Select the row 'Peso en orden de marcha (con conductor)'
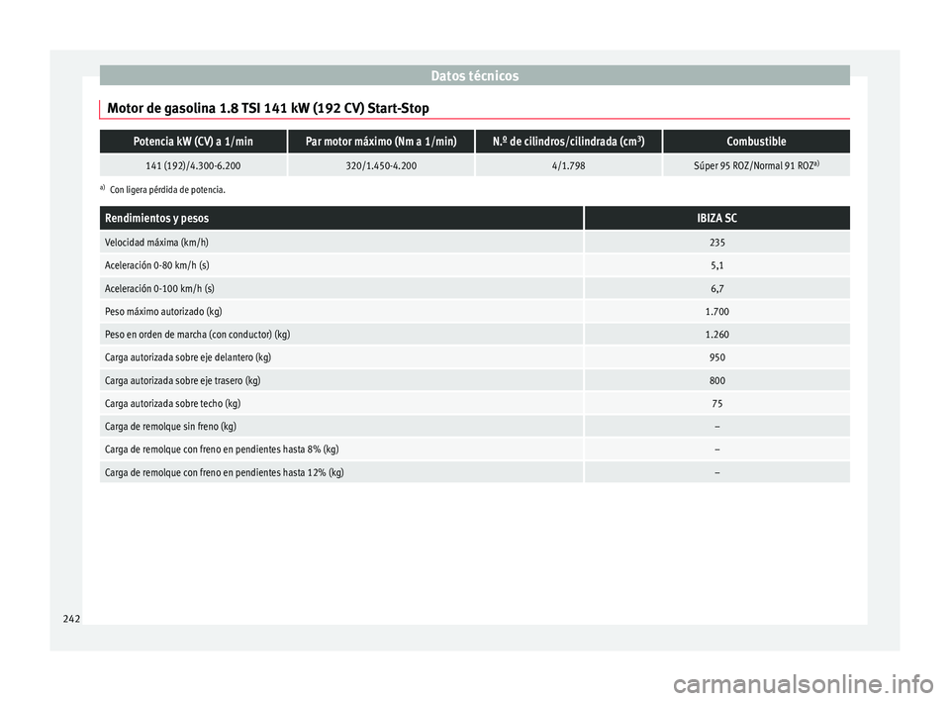 [197, 335]
